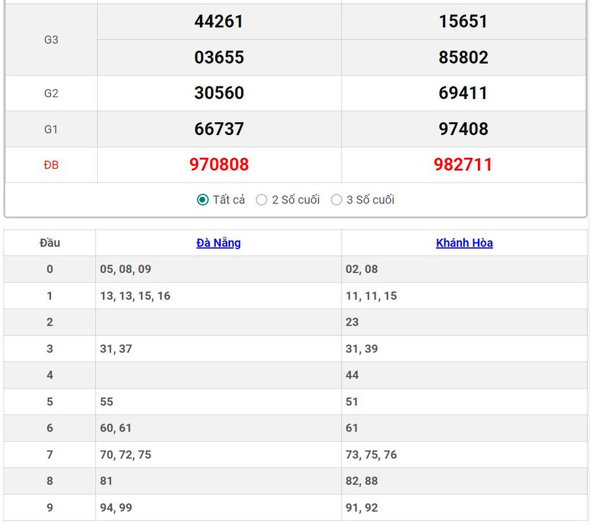Viewport: 590px width, 525px height.
Task: Click the ĐB row label
Action: coord(51,165)
